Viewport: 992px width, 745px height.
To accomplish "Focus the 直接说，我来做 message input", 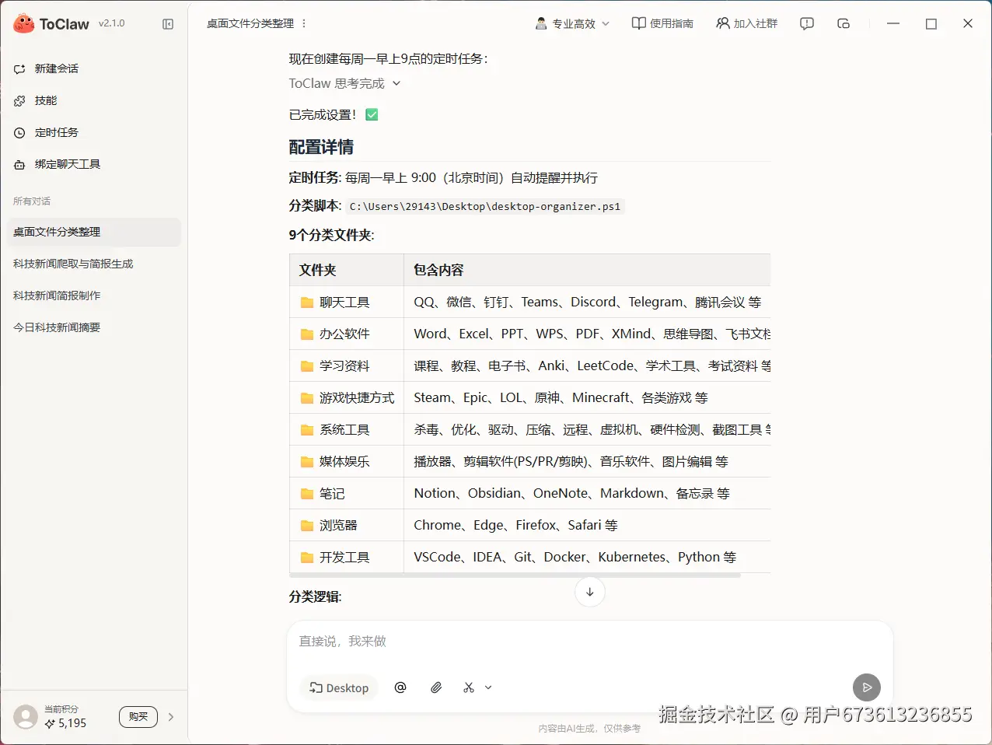I will 589,642.
